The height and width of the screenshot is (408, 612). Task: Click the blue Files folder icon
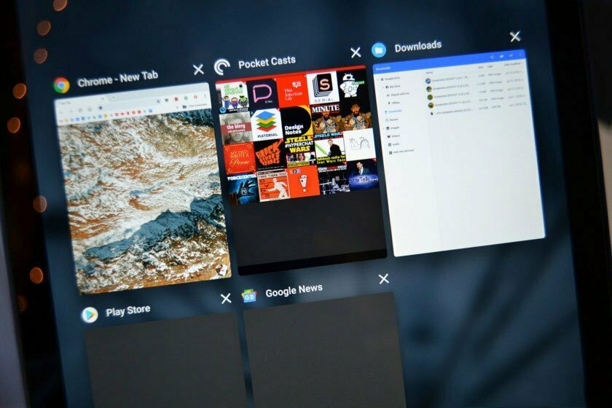click(379, 50)
